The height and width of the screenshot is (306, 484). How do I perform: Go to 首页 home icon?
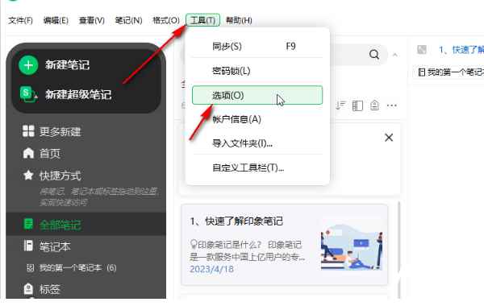pos(28,153)
